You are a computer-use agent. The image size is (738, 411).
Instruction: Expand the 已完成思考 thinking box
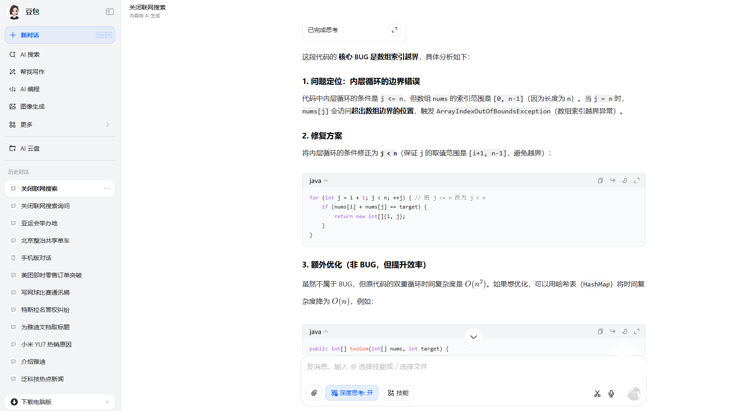[x=394, y=30]
